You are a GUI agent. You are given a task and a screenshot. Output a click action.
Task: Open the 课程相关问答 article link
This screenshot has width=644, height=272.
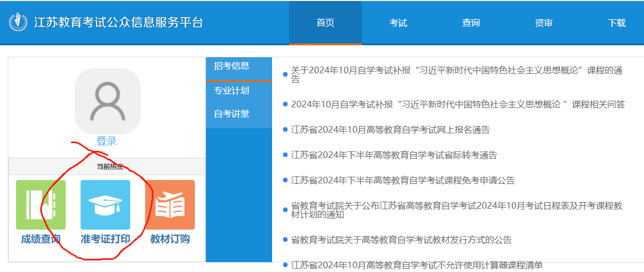point(457,105)
